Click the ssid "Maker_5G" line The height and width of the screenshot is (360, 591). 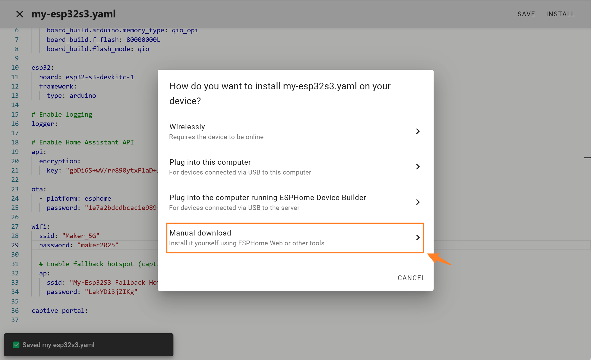point(69,236)
